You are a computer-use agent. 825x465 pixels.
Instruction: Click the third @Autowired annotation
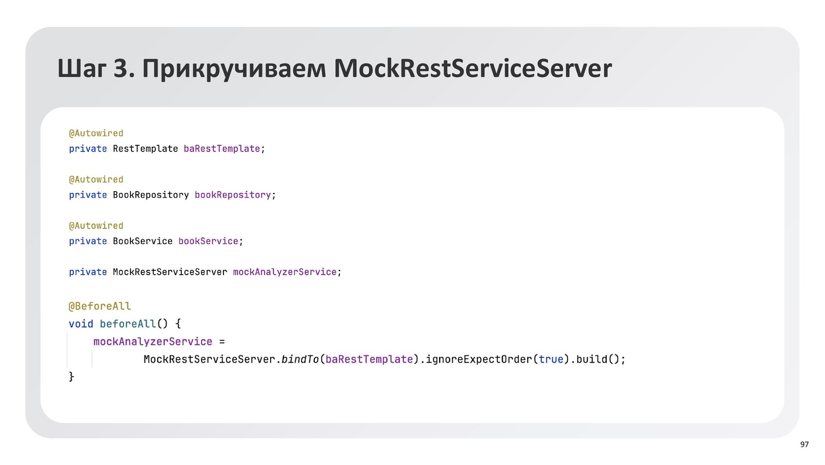pos(96,226)
